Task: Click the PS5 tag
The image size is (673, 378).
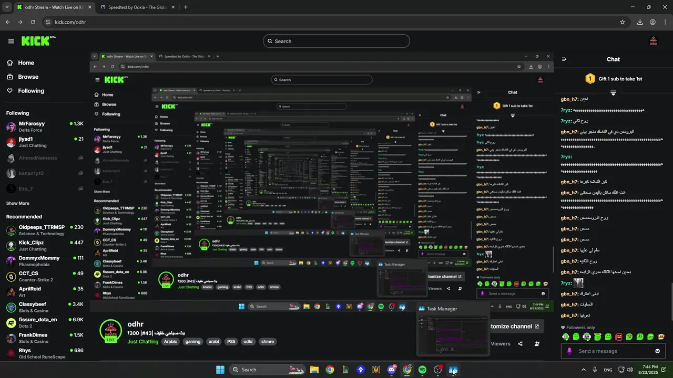Action: (231, 342)
